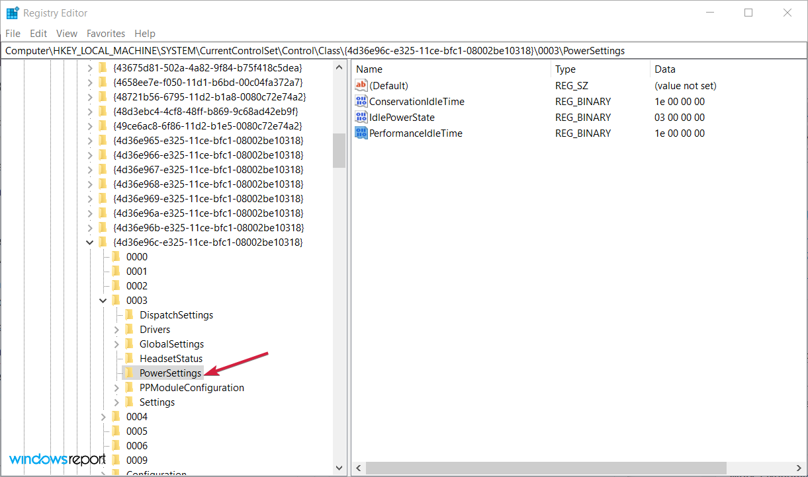Open the Edit menu
The image size is (808, 477).
click(x=38, y=33)
